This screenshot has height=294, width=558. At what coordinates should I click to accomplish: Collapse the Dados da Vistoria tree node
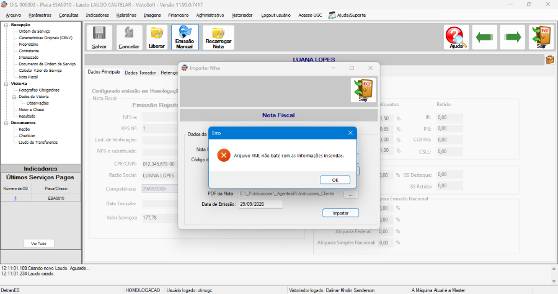(14, 97)
